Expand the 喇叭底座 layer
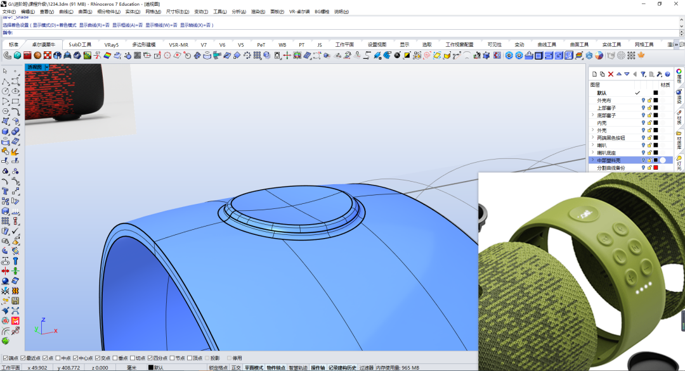Viewport: 685px width, 371px height. pos(593,153)
